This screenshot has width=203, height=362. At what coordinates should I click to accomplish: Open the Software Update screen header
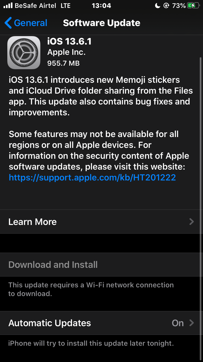tap(101, 23)
